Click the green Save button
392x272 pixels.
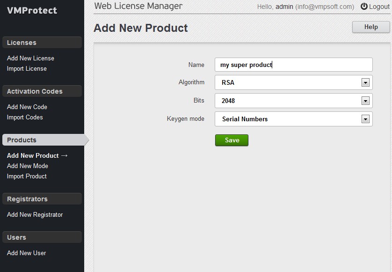point(232,140)
